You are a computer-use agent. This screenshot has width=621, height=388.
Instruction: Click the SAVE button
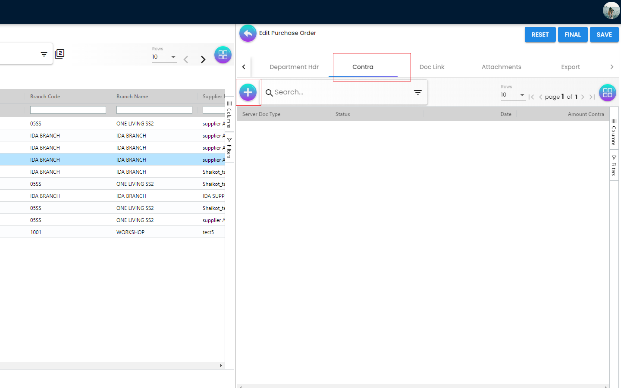pyautogui.click(x=604, y=34)
